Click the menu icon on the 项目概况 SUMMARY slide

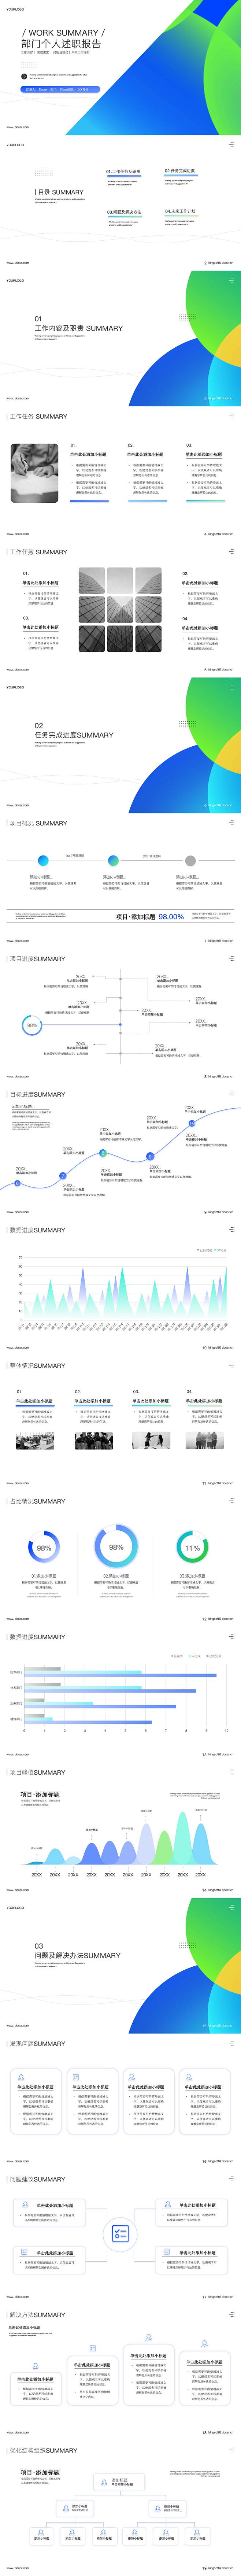pos(232,823)
